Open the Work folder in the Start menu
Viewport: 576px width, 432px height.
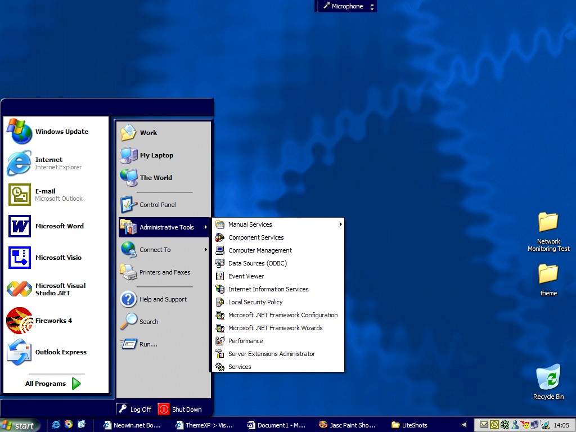[164, 133]
